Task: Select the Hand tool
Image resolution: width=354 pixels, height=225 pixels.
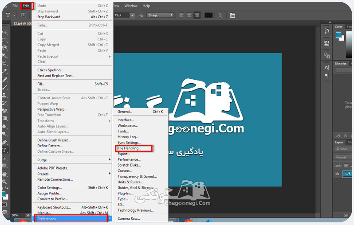Action: point(4,174)
